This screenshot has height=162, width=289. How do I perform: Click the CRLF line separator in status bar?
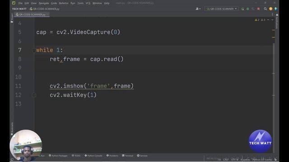226,160
